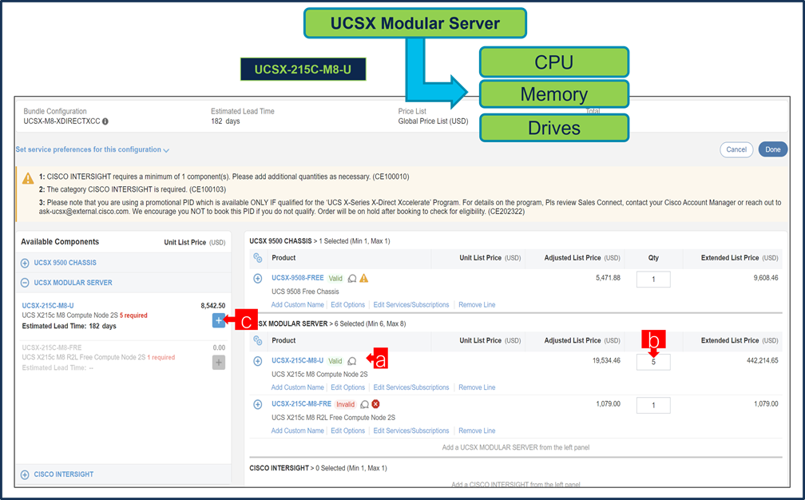The width and height of the screenshot is (805, 500).
Task: Click the Cancel button
Action: pos(736,149)
